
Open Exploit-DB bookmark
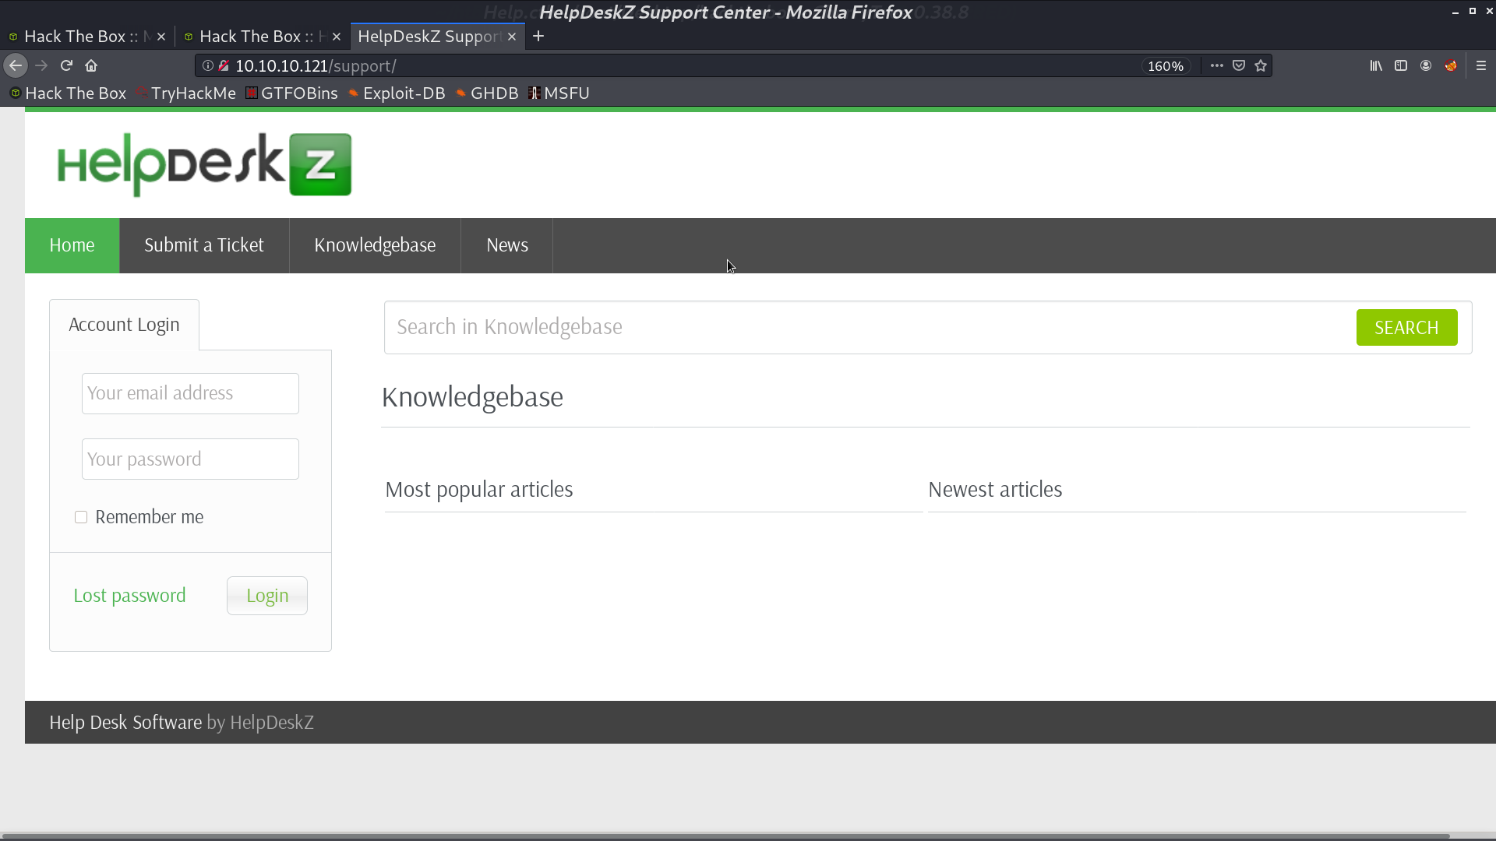pyautogui.click(x=397, y=93)
